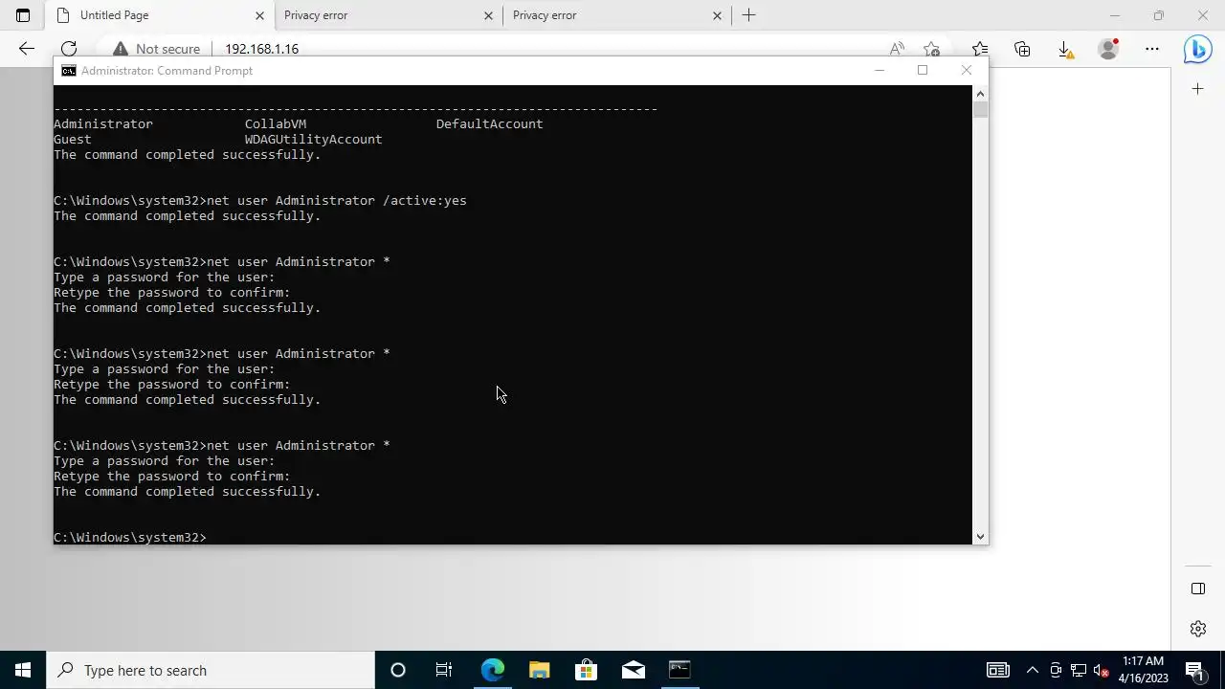Viewport: 1225px width, 689px height.
Task: Expand the hidden tray icons chevron
Action: pos(1033,670)
